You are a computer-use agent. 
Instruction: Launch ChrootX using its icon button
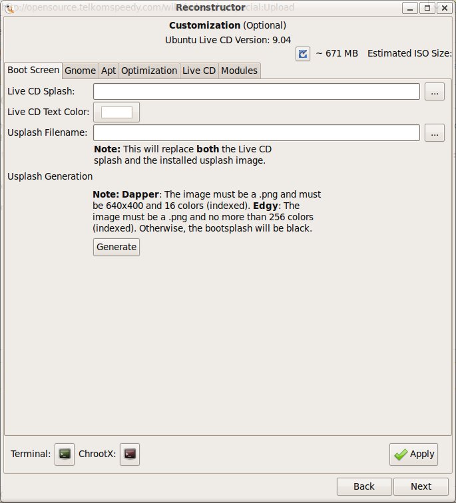point(130,454)
